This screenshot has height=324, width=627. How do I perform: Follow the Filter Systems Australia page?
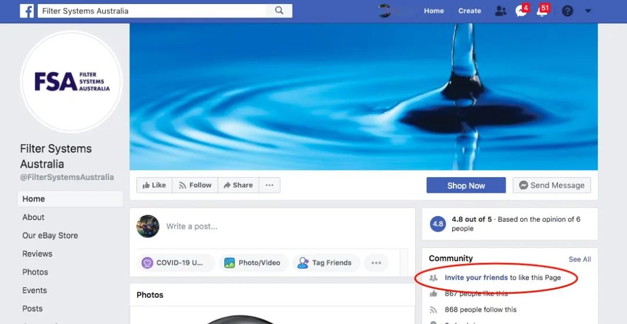point(195,185)
